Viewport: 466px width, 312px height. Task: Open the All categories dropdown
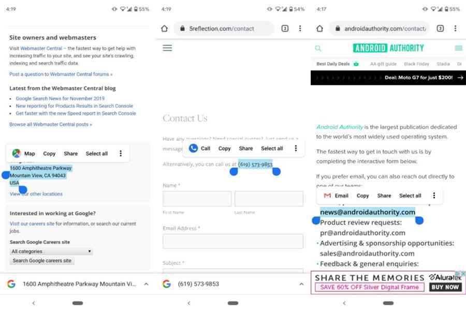51,251
